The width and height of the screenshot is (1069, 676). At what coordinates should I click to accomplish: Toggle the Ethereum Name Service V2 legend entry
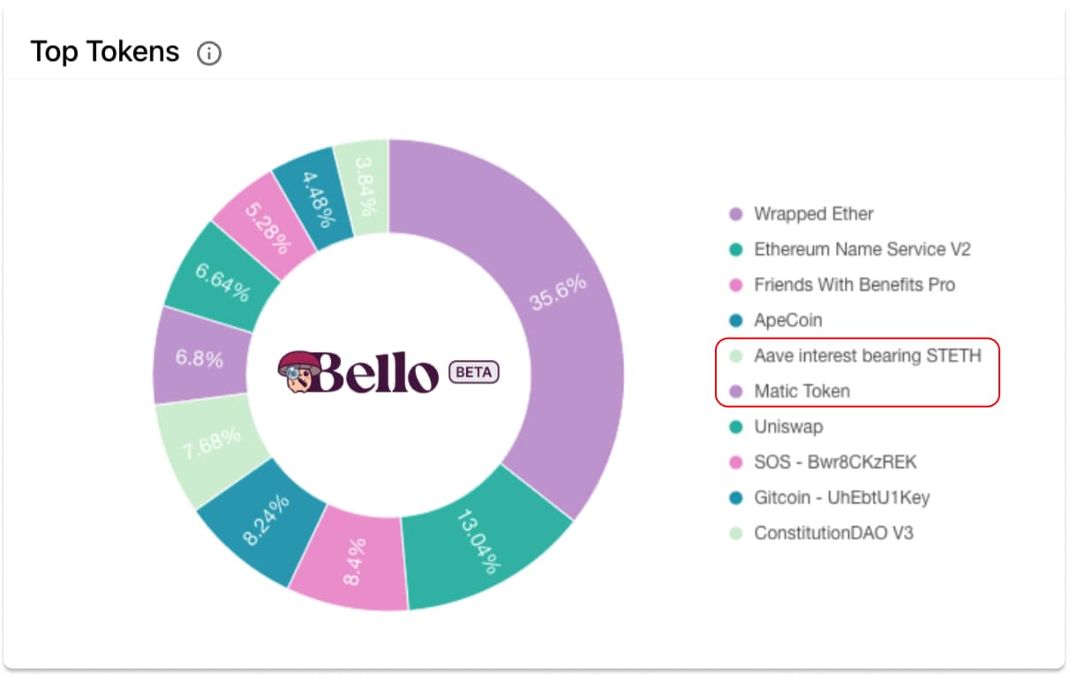click(849, 250)
